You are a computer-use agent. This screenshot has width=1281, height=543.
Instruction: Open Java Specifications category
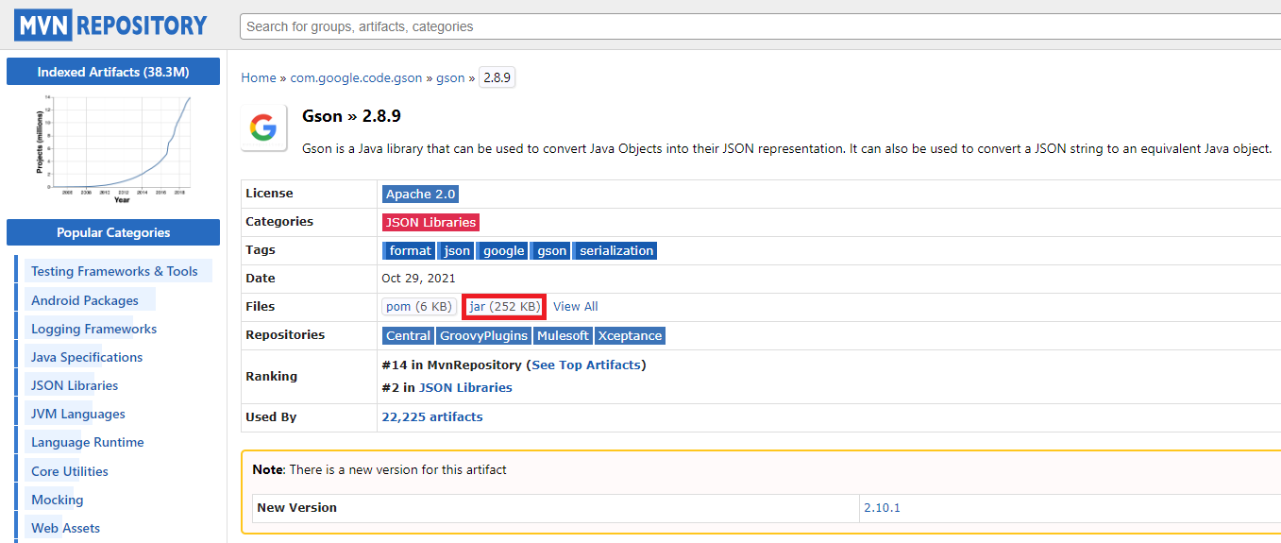(87, 357)
